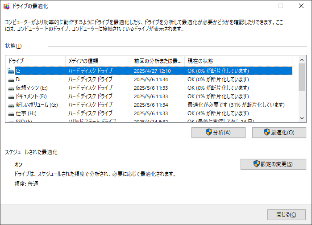Click status OK (1% が断片化しています)

218,96
